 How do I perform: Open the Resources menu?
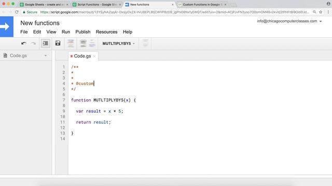[106, 32]
